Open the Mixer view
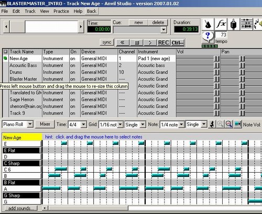Viewport: 262px width, 214px height. tap(45, 124)
